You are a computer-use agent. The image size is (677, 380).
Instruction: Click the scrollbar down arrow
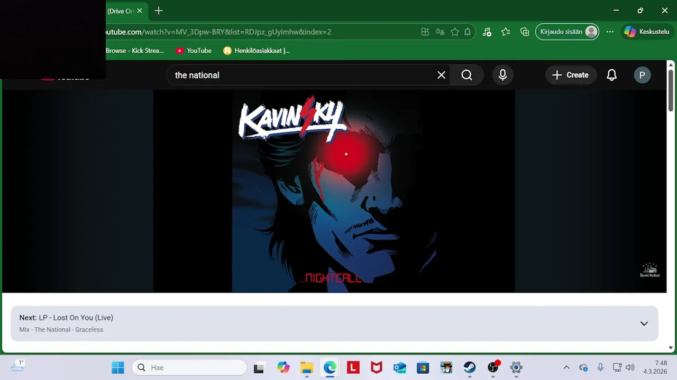[x=671, y=348]
